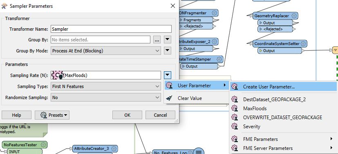
Task: Open AttributeExposer_2 settings gear
Action: click(x=215, y=41)
